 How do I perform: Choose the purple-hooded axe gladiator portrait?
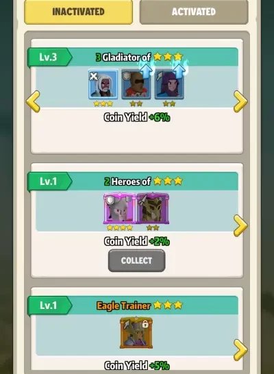169,84
